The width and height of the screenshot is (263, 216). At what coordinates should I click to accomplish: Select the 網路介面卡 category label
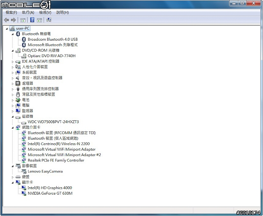[31, 127]
